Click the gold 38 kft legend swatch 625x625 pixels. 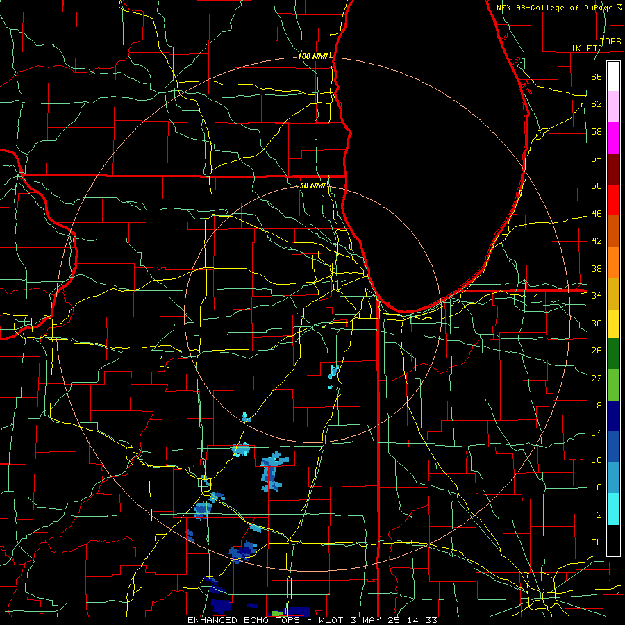pyautogui.click(x=613, y=293)
